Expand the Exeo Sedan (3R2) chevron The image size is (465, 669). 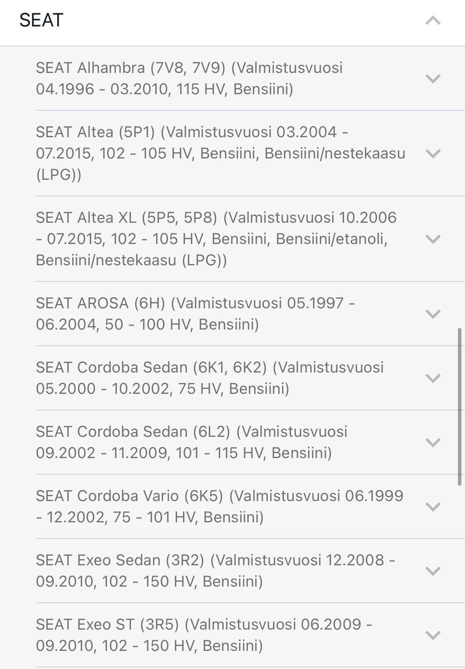click(x=433, y=571)
